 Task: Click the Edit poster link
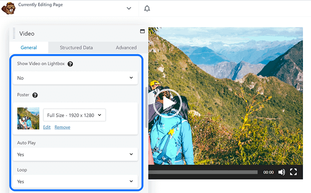pyautogui.click(x=47, y=127)
